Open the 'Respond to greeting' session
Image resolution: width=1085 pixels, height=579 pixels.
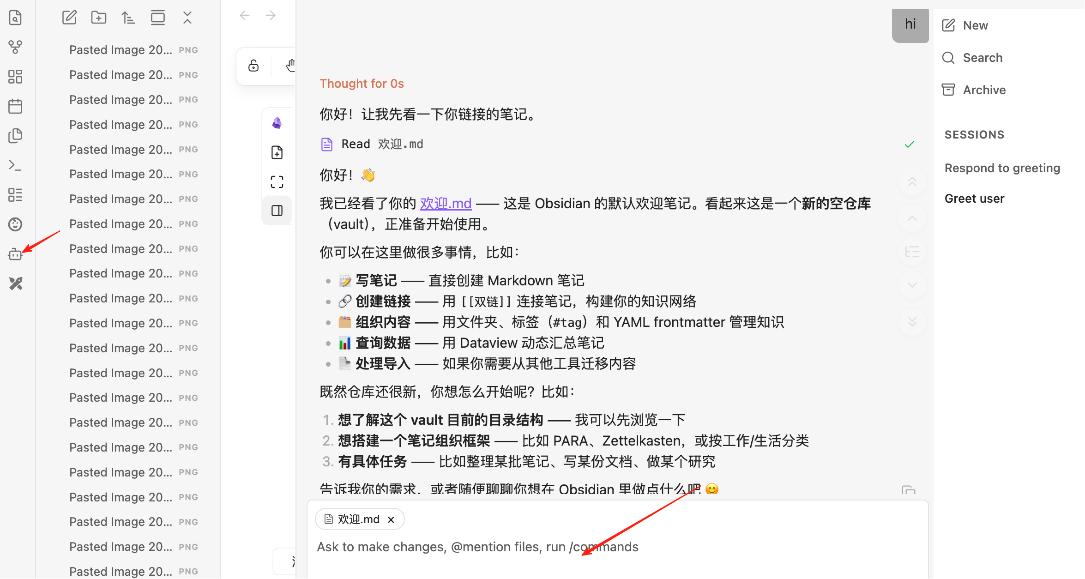pos(1002,168)
